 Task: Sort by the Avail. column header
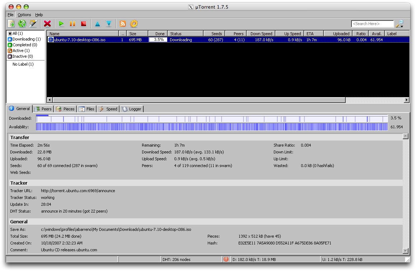pos(377,34)
